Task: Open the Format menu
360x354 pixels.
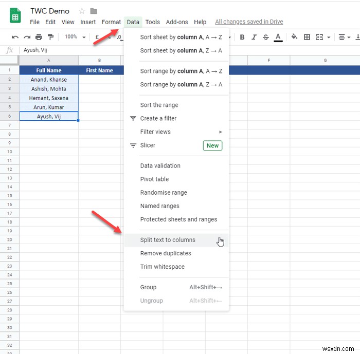Action: 111,22
